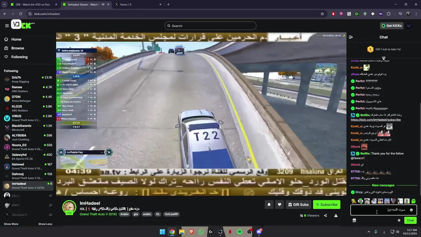The height and width of the screenshot is (237, 421).
Task: Open Discord from the taskbar
Action: tap(259, 232)
